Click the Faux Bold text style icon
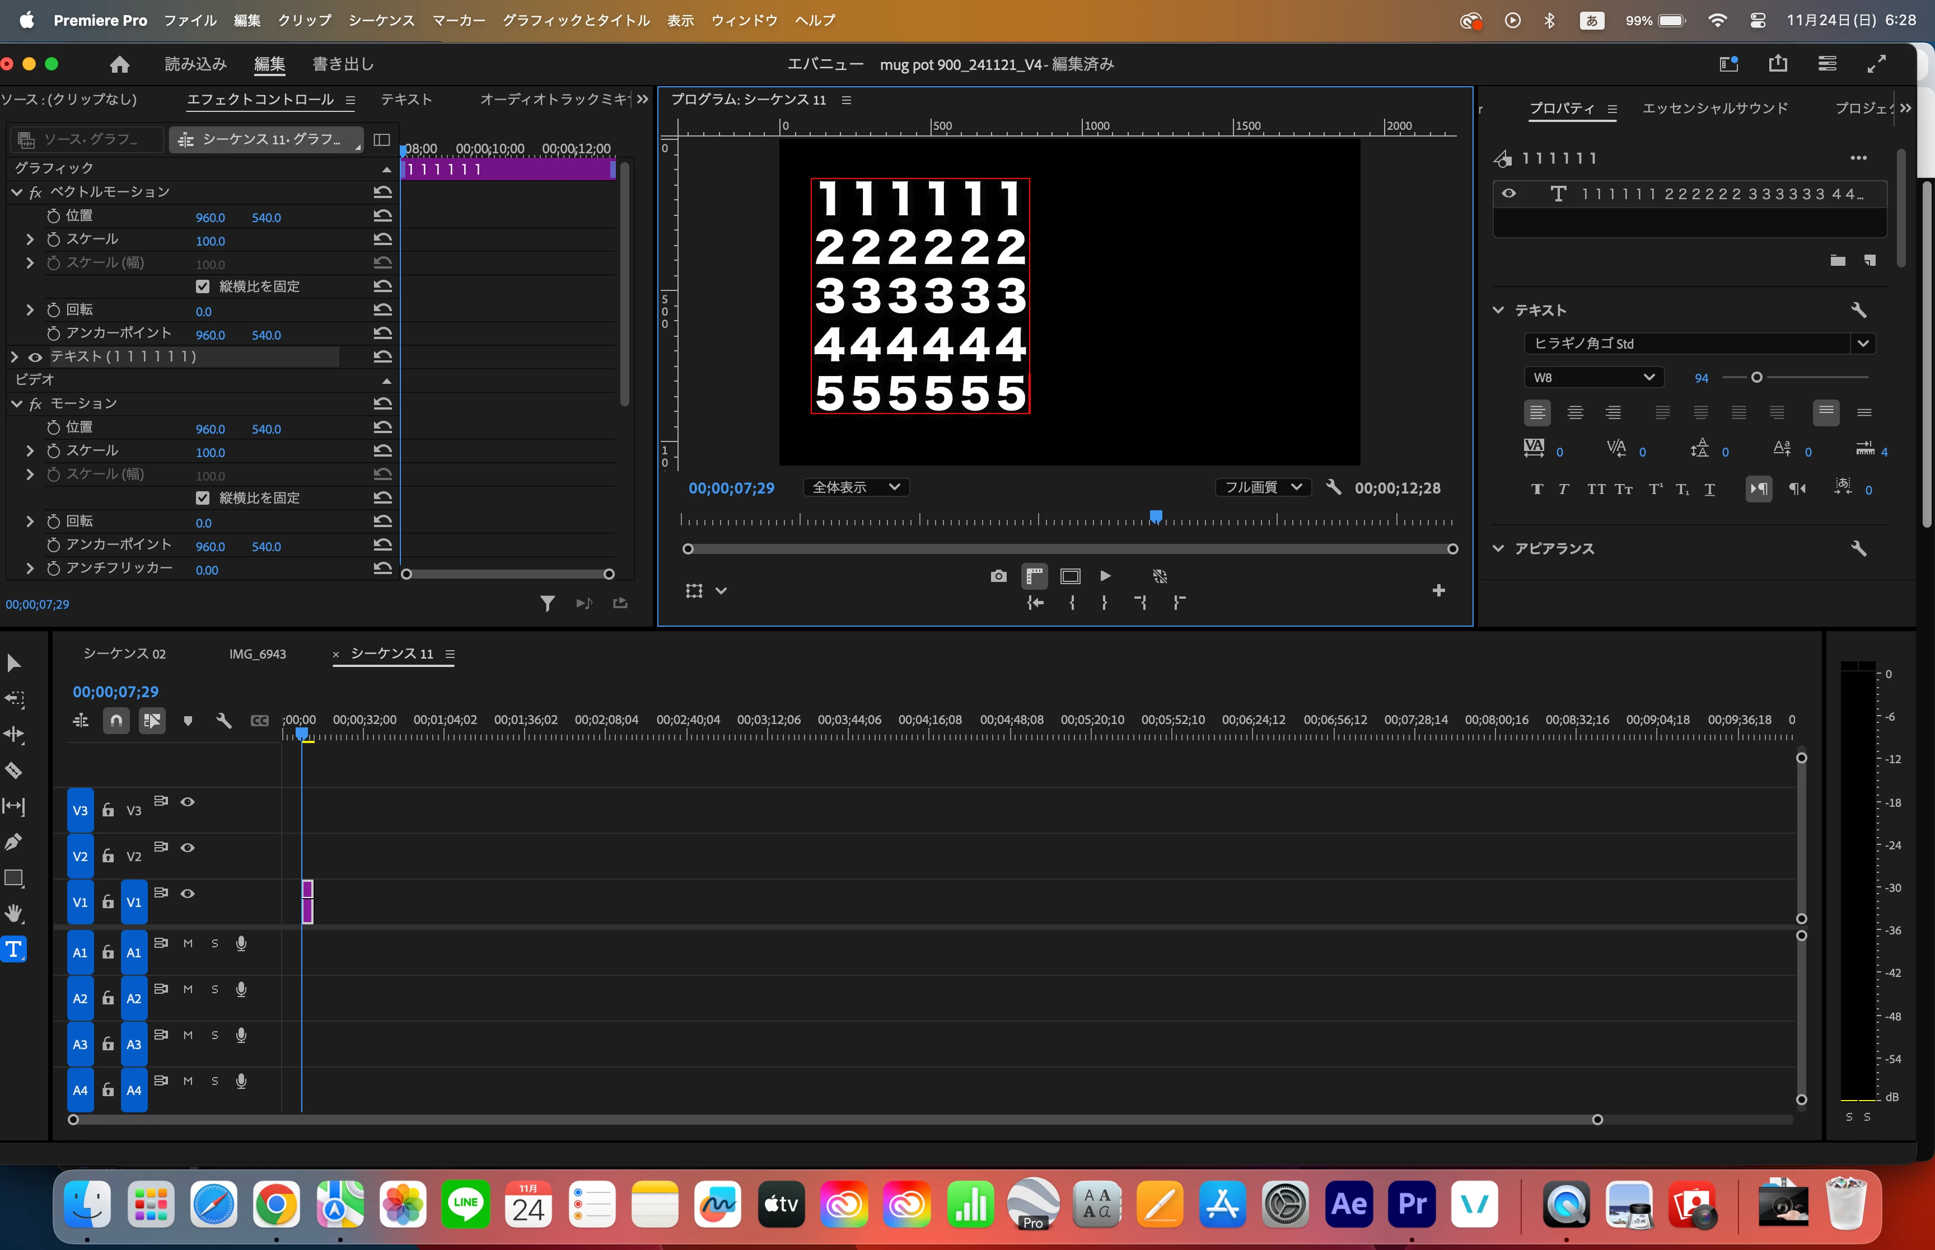The width and height of the screenshot is (1935, 1250). click(1536, 490)
